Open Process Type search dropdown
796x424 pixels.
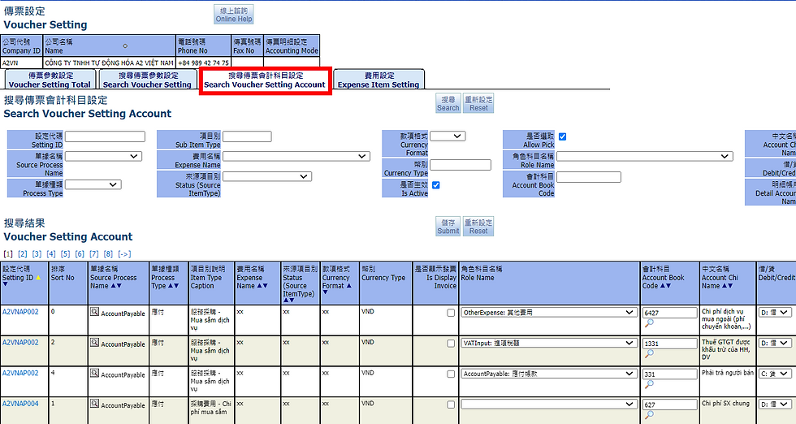pos(93,184)
